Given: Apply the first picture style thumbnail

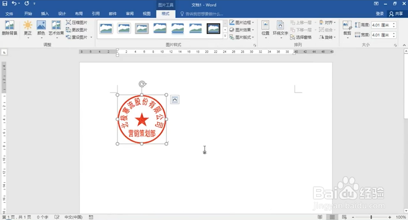Looking at the screenshot, I should click(106, 29).
